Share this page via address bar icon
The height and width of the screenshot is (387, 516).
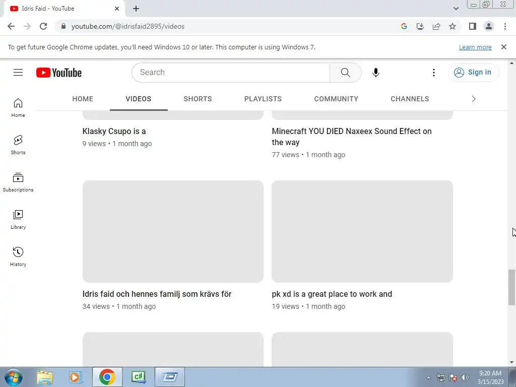click(436, 26)
